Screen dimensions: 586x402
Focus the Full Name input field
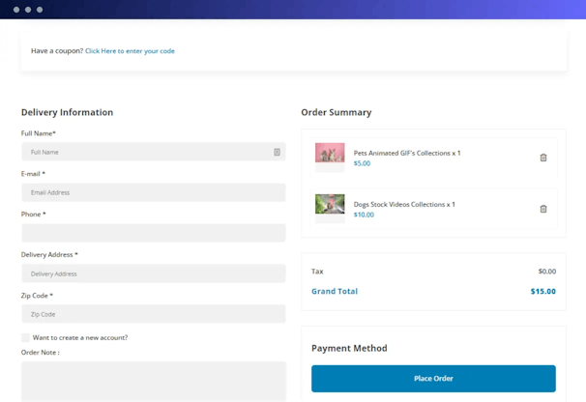[x=145, y=152]
